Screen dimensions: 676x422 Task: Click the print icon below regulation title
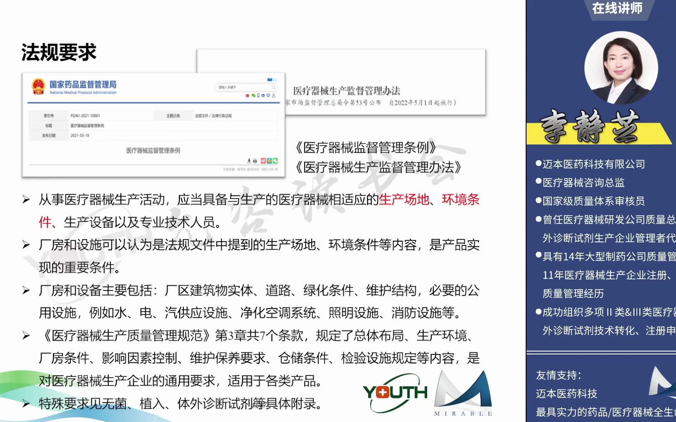255,161
